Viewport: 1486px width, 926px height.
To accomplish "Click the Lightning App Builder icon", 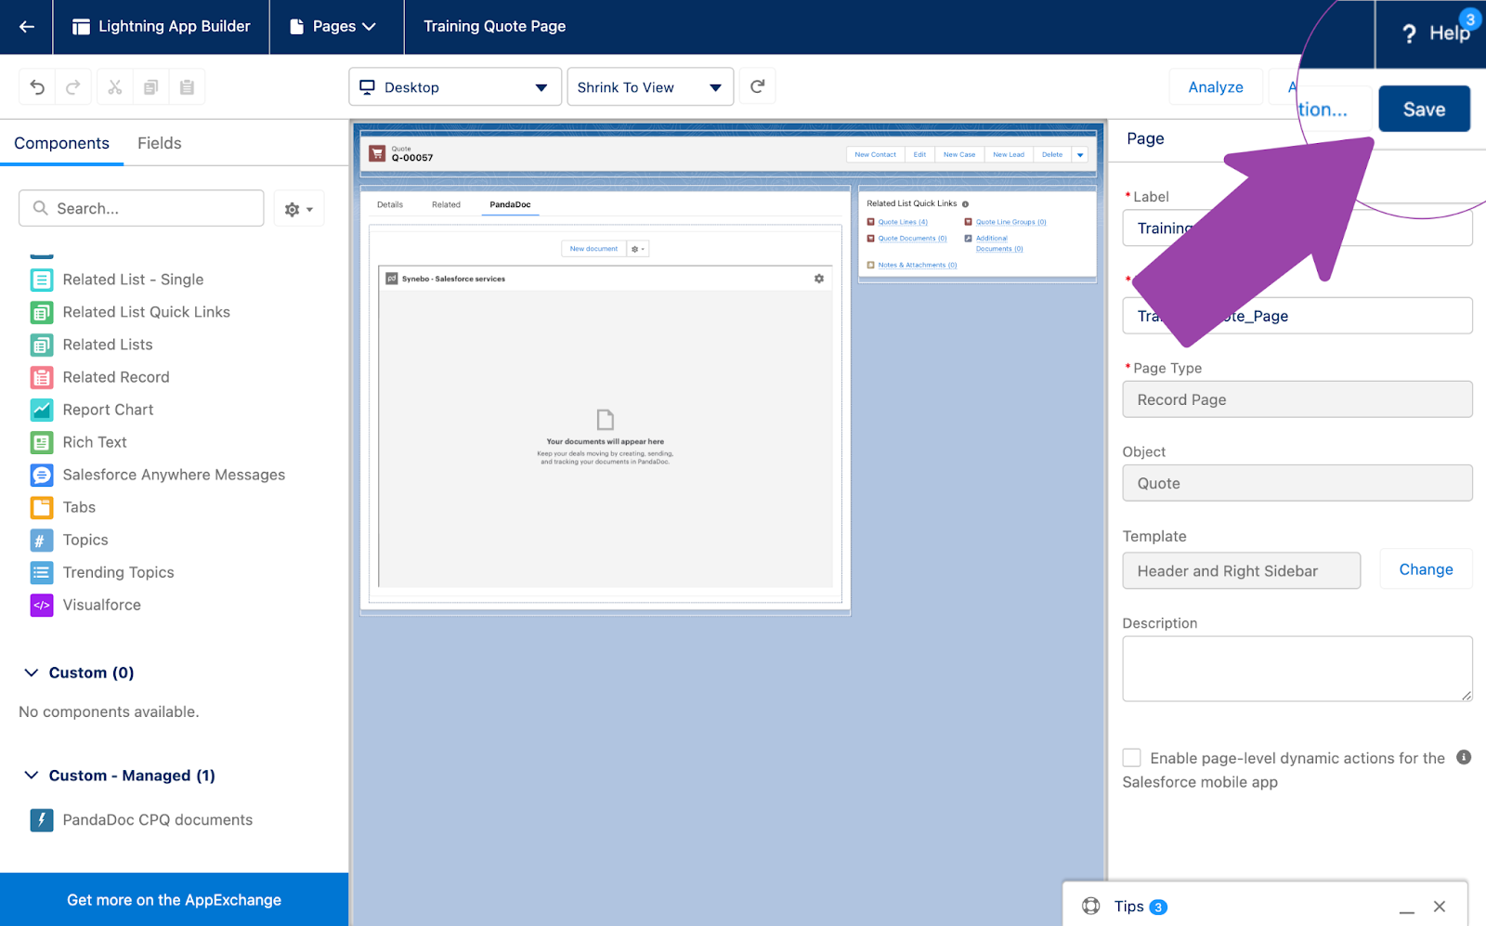I will tap(81, 27).
